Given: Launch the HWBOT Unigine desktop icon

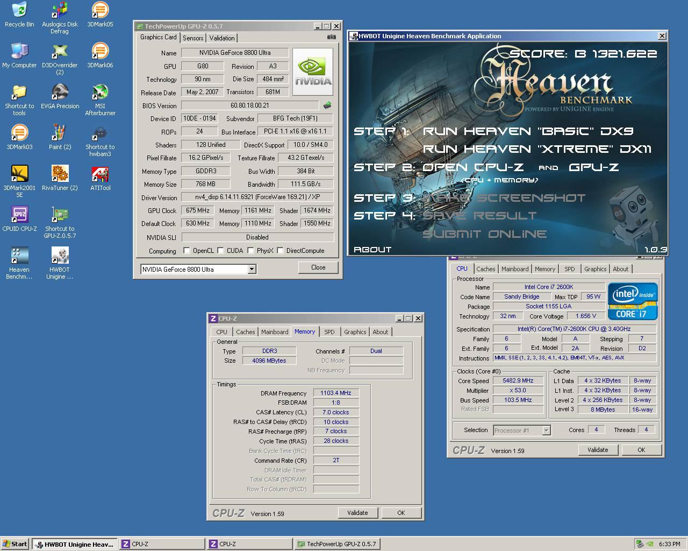Looking at the screenshot, I should 60,263.
